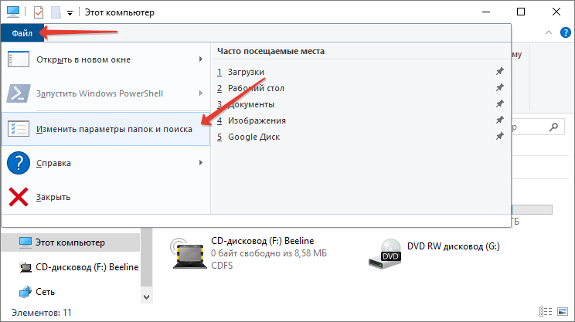Open Документы from frequent places
Image resolution: width=575 pixels, height=322 pixels.
[x=251, y=104]
